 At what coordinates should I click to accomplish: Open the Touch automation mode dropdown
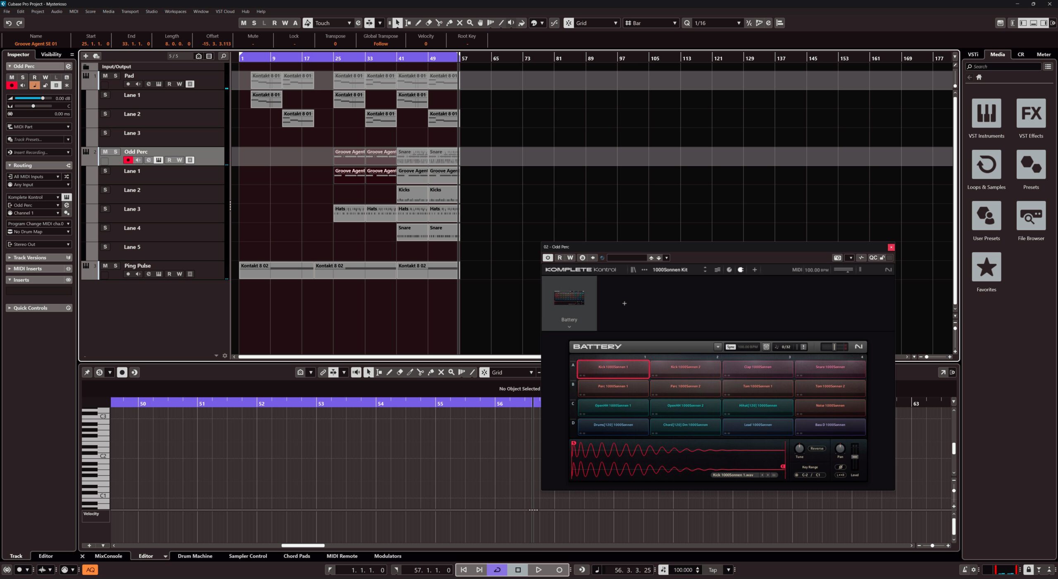pyautogui.click(x=333, y=23)
